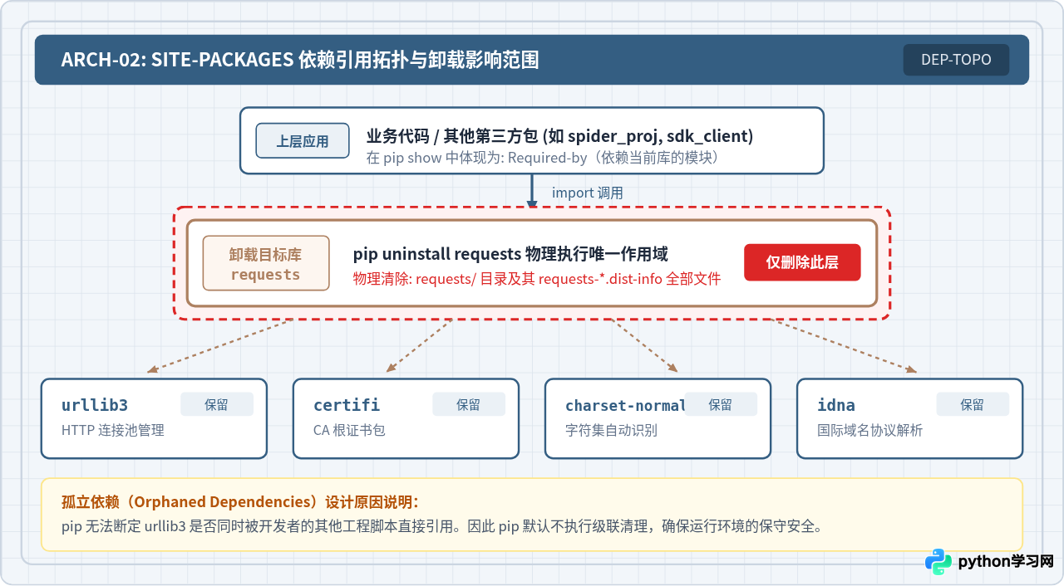1064x586 pixels.
Task: Select the urllib3 package name
Action: pos(95,405)
